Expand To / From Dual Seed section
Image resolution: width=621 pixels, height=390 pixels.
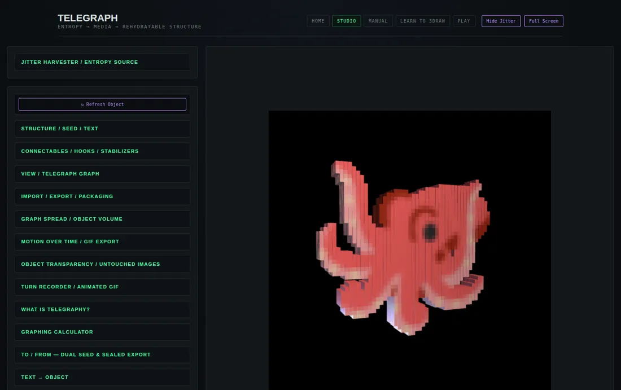102,355
